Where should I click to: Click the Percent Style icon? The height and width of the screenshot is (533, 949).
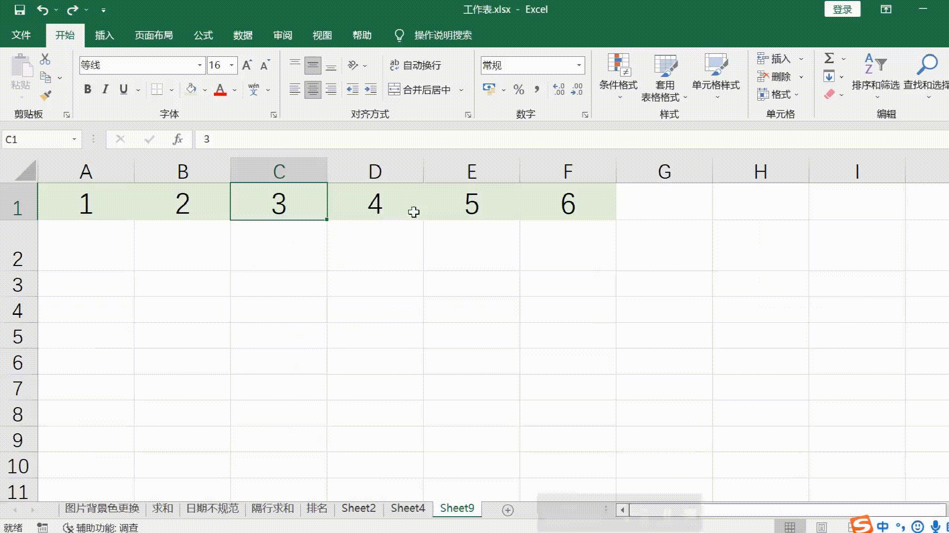[518, 90]
